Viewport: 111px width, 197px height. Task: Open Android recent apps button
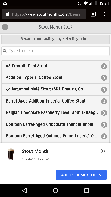point(87,191)
